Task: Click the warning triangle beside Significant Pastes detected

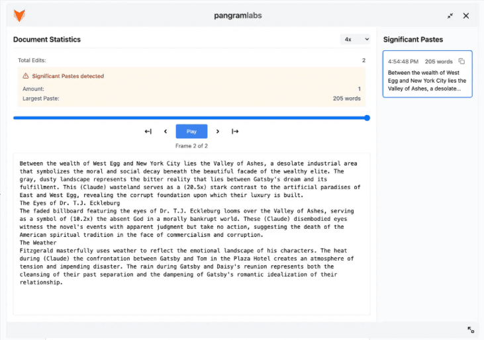Action: tap(26, 76)
